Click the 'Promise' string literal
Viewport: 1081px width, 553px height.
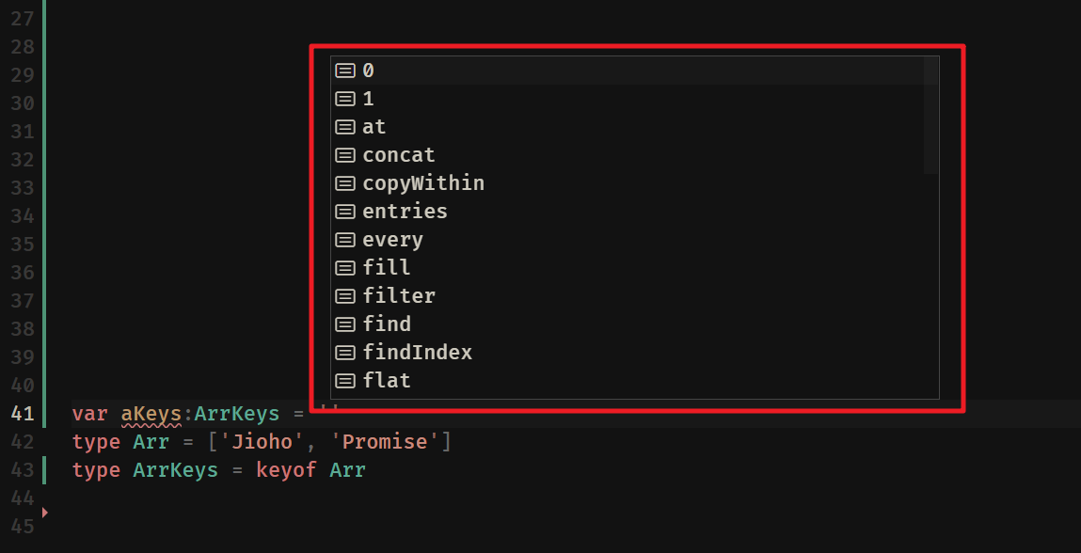click(389, 442)
